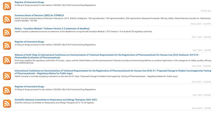
Task: Open the top Register of Innovative Drugs link
Action: click(29, 2)
